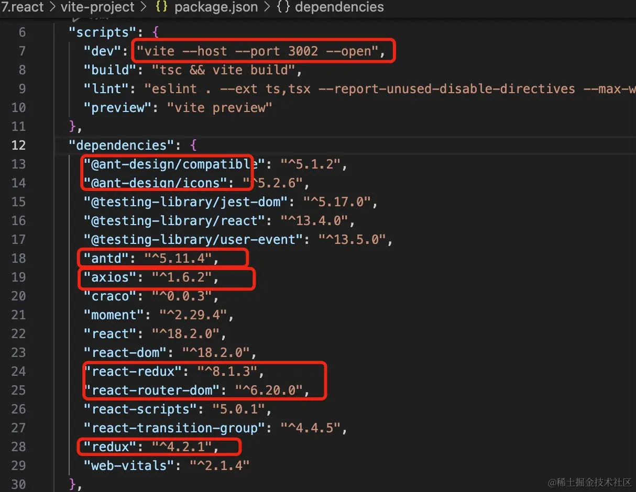Screen dimensions: 636x492
Task: Open the vite-project breadcrumb folder
Action: pyautogui.click(x=97, y=7)
